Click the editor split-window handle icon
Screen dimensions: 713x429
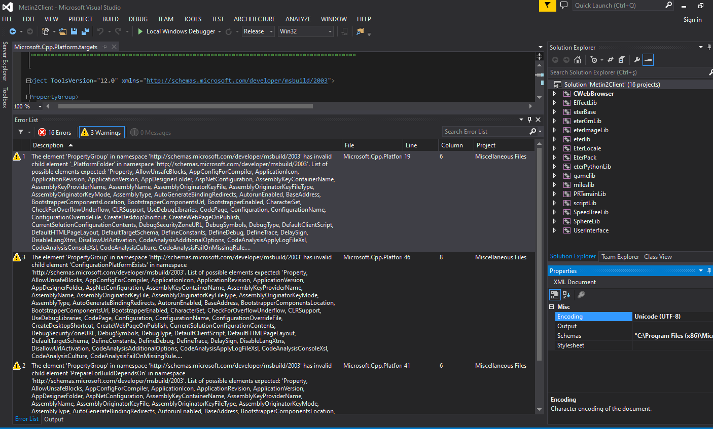[540, 56]
